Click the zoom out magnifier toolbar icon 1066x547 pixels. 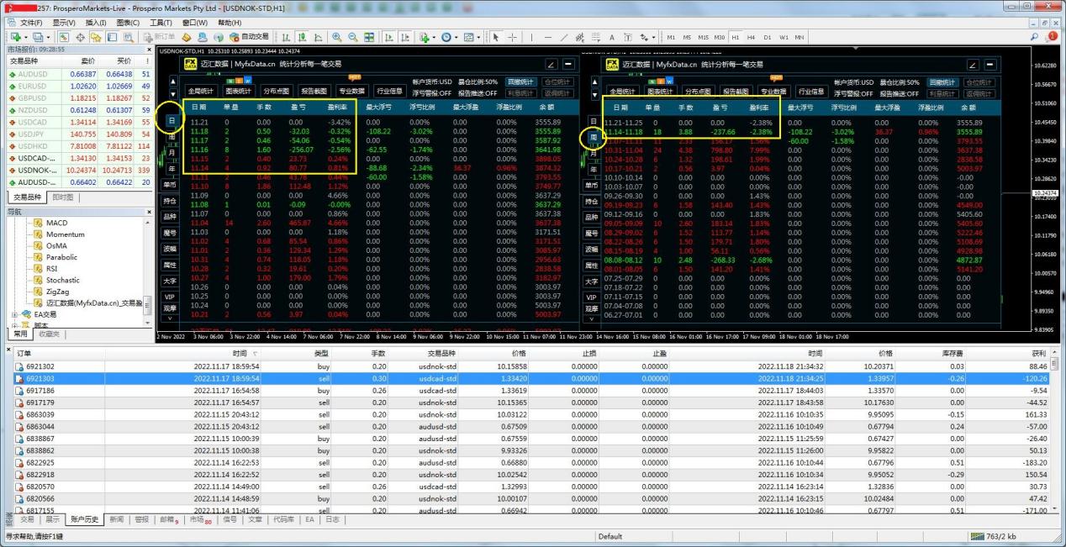point(353,37)
